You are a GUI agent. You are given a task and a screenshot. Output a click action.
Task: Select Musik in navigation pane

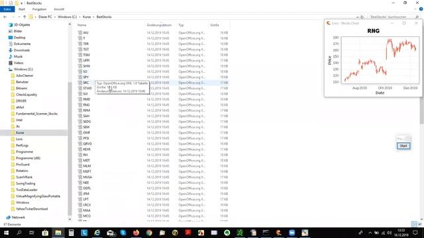point(18,56)
